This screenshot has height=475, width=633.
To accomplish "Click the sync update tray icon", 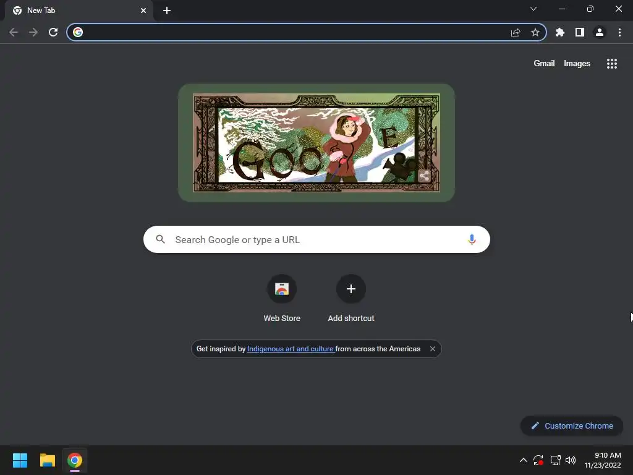I will click(538, 460).
